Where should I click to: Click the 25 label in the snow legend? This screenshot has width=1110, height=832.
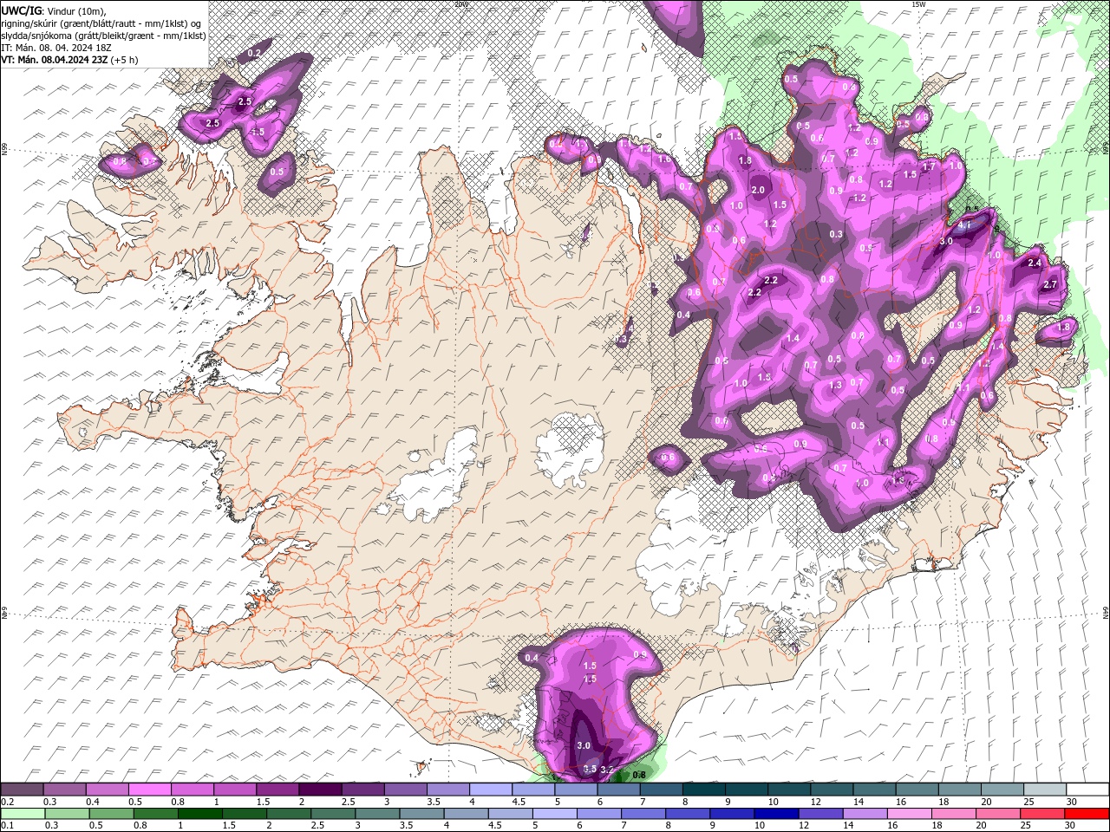(x=1028, y=802)
